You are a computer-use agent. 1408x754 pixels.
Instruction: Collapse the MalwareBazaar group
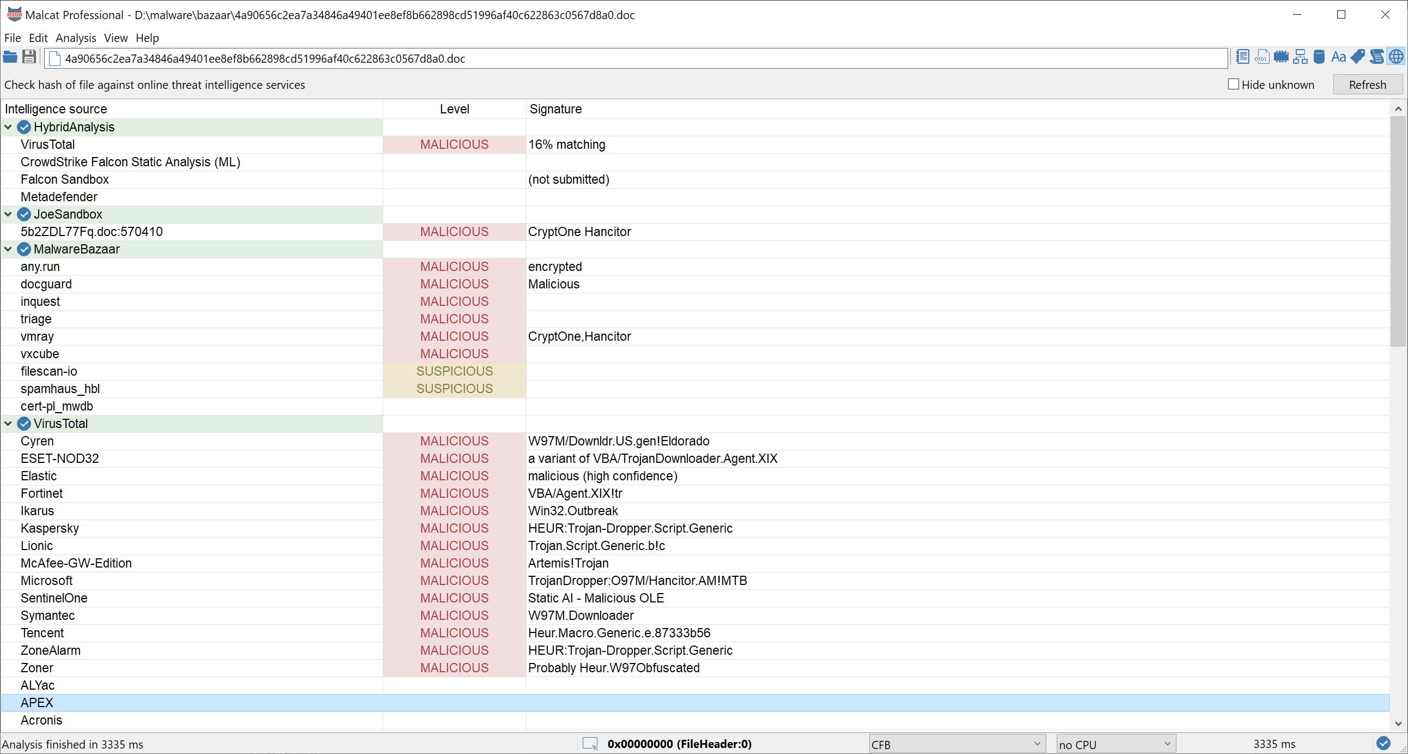(x=8, y=249)
